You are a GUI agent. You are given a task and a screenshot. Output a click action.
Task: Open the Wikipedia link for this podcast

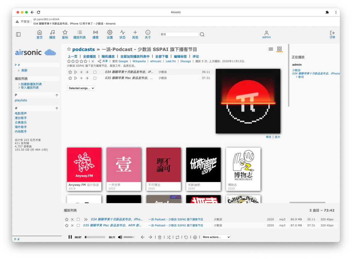pos(139,61)
